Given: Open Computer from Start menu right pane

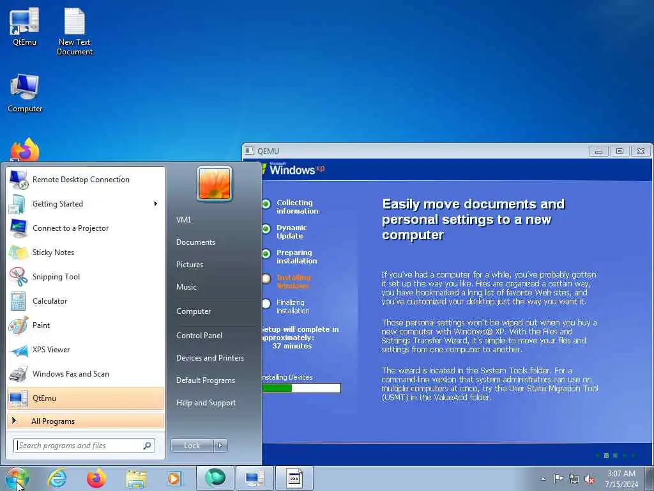Looking at the screenshot, I should point(194,311).
